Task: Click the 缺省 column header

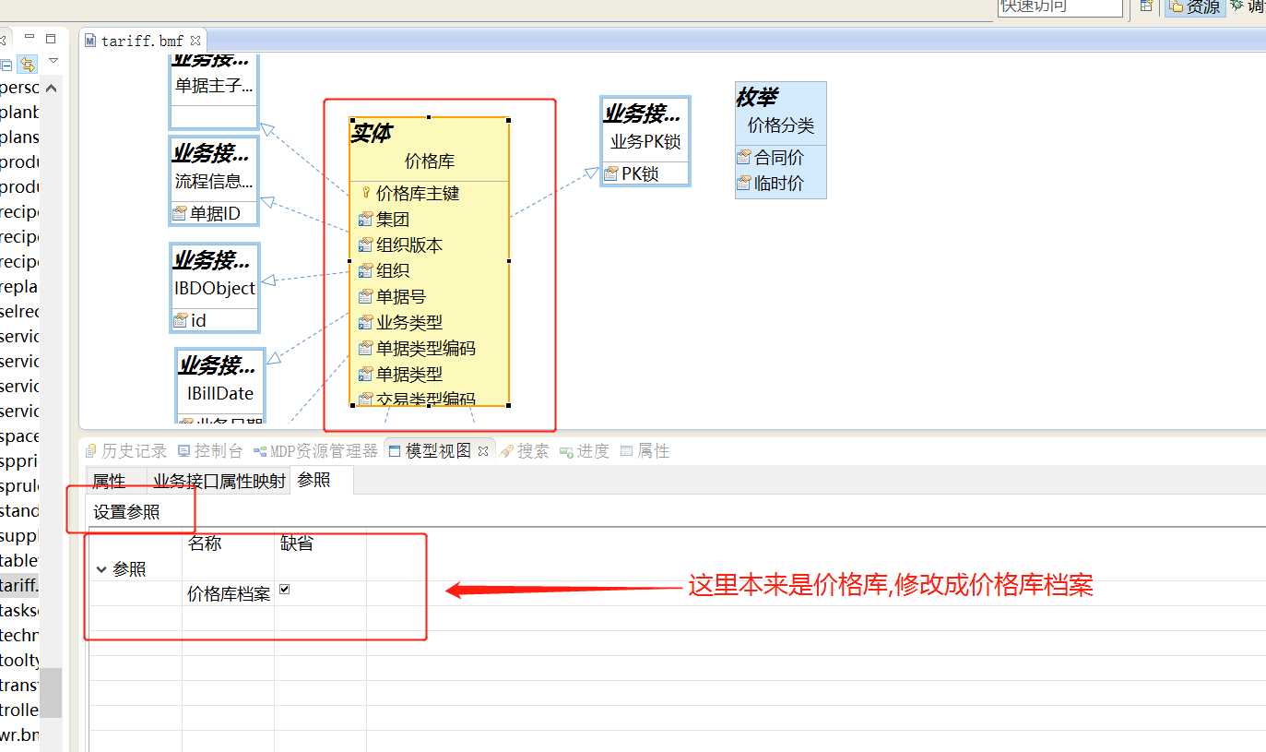Action: pos(297,543)
